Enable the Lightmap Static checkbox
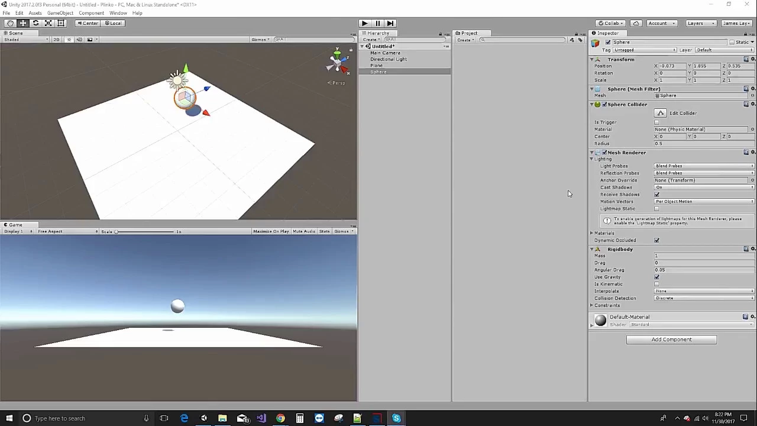 [x=656, y=209]
